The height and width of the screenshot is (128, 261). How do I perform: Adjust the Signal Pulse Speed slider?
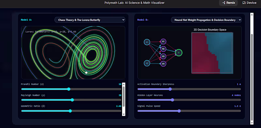[189, 111]
